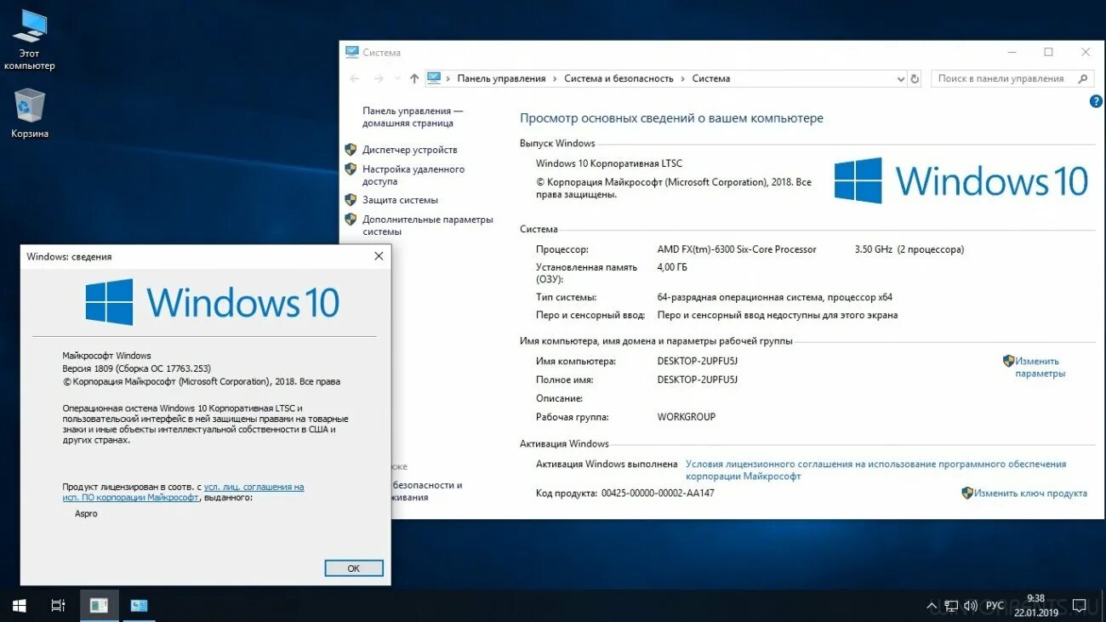Viewport: 1106px width, 622px height.
Task: Open the volume tray icon
Action: 971,606
